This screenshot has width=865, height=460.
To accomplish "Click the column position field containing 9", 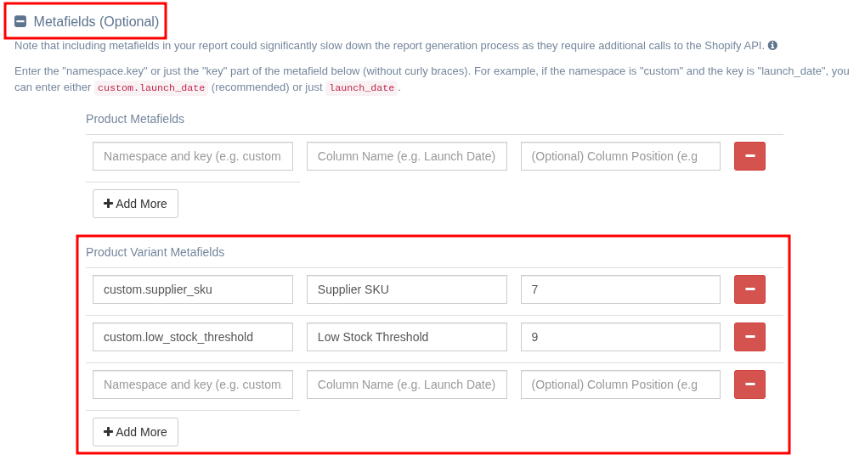I will pos(620,337).
